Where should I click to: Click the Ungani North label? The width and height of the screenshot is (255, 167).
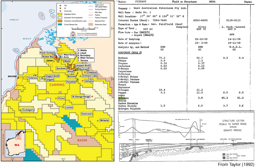pyautogui.click(x=52, y=76)
